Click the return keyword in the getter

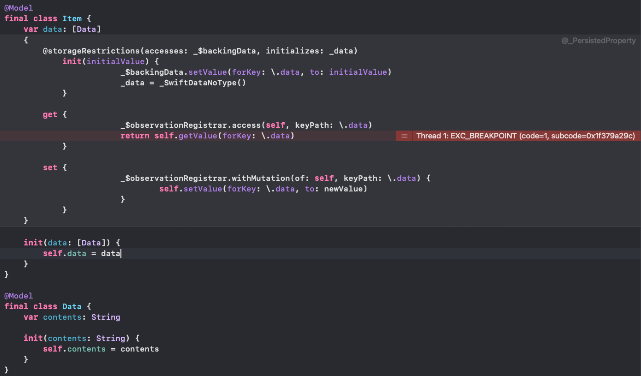coord(135,136)
